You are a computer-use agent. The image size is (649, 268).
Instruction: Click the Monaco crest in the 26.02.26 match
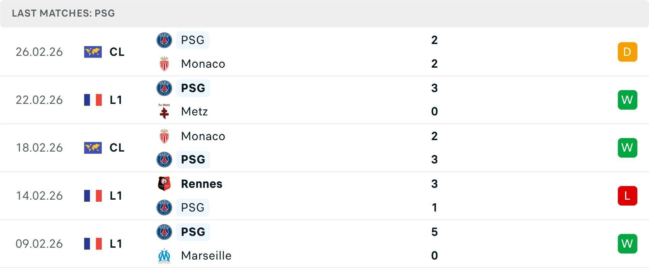pyautogui.click(x=164, y=64)
